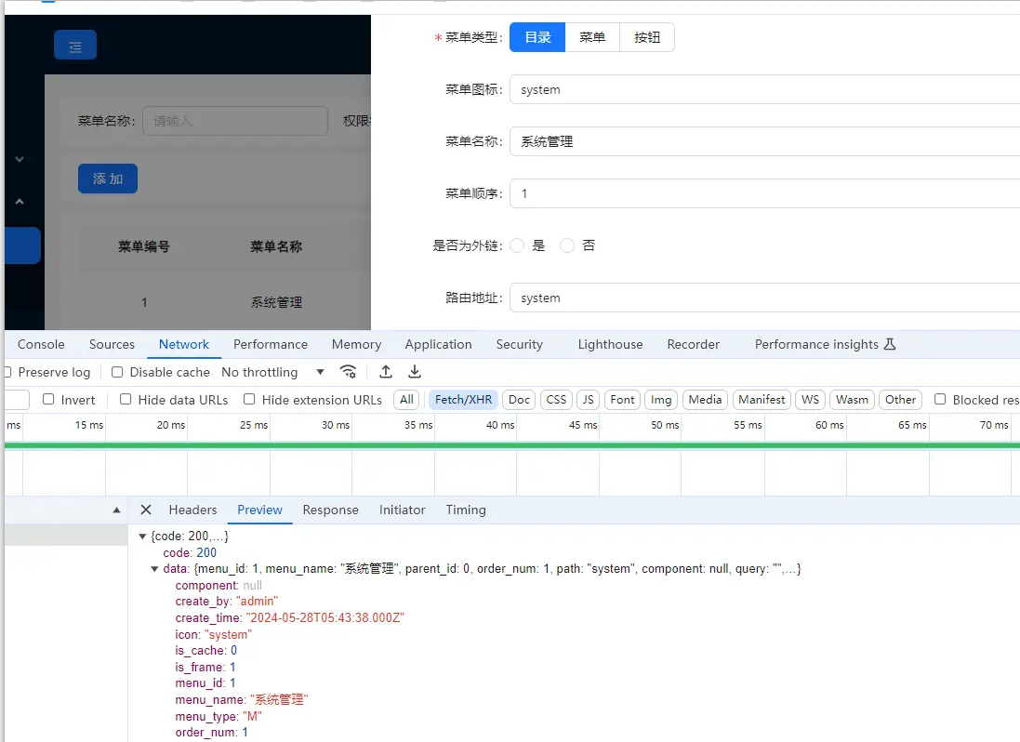Filter requests by Other

pyautogui.click(x=900, y=399)
